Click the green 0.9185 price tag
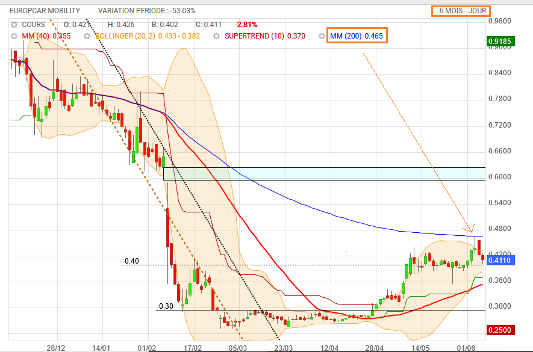The image size is (533, 352). pyautogui.click(x=499, y=42)
